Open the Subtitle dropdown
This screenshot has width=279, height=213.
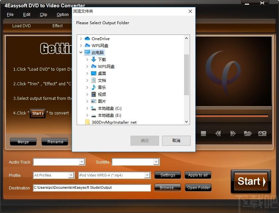(156, 162)
